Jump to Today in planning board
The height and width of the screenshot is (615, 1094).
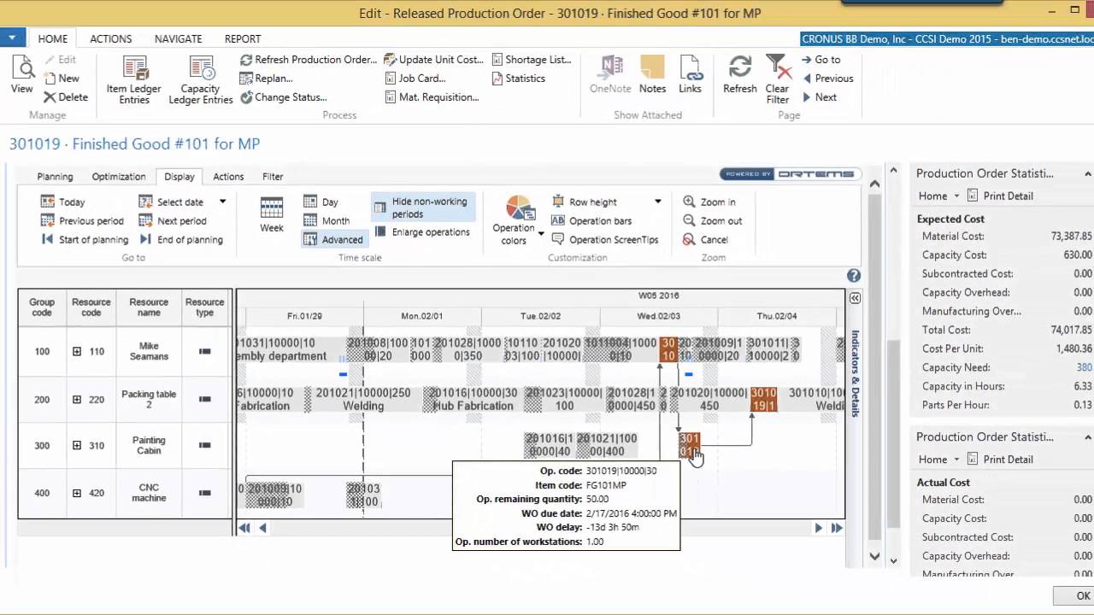(63, 202)
